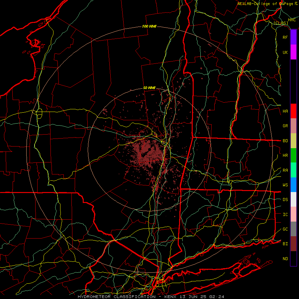Click the RF purple legend swatch

(293, 37)
